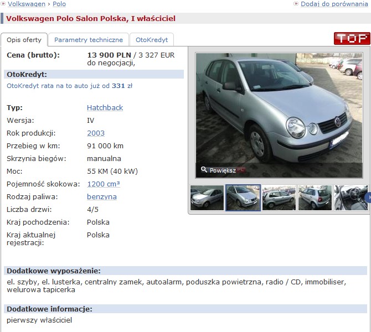This screenshot has height=332, width=371.
Task: Select the fourth thumbnail showing rear view
Action: [x=315, y=198]
